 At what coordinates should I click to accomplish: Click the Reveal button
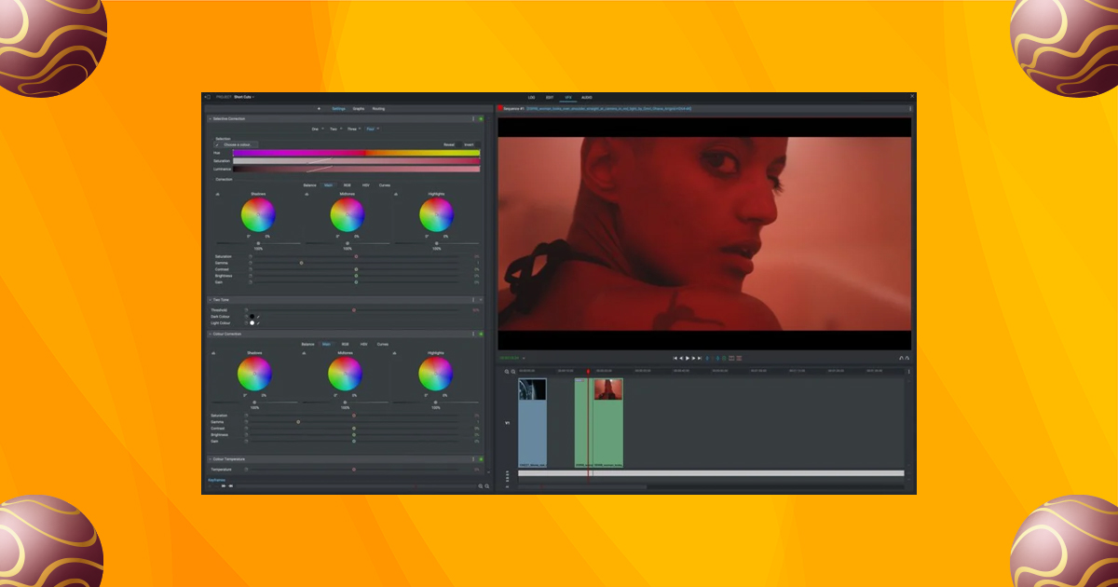[448, 144]
